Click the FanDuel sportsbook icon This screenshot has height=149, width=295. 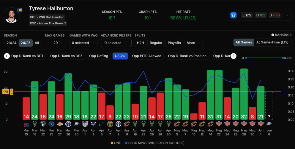click(x=234, y=15)
